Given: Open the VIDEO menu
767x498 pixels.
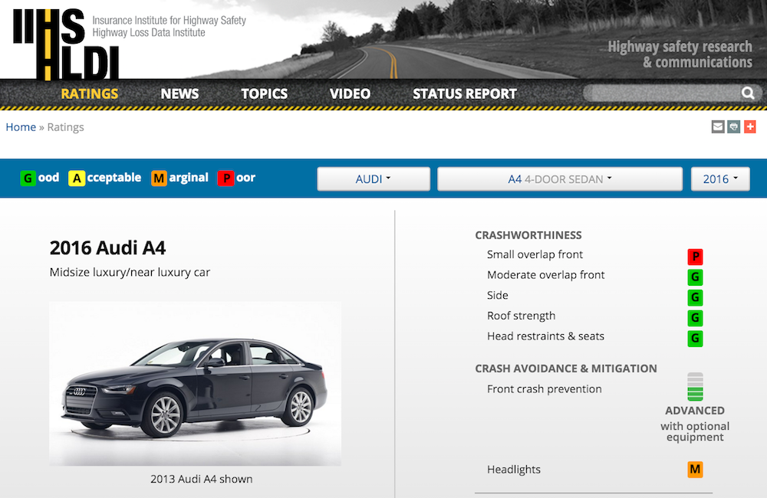Looking at the screenshot, I should tap(351, 93).
